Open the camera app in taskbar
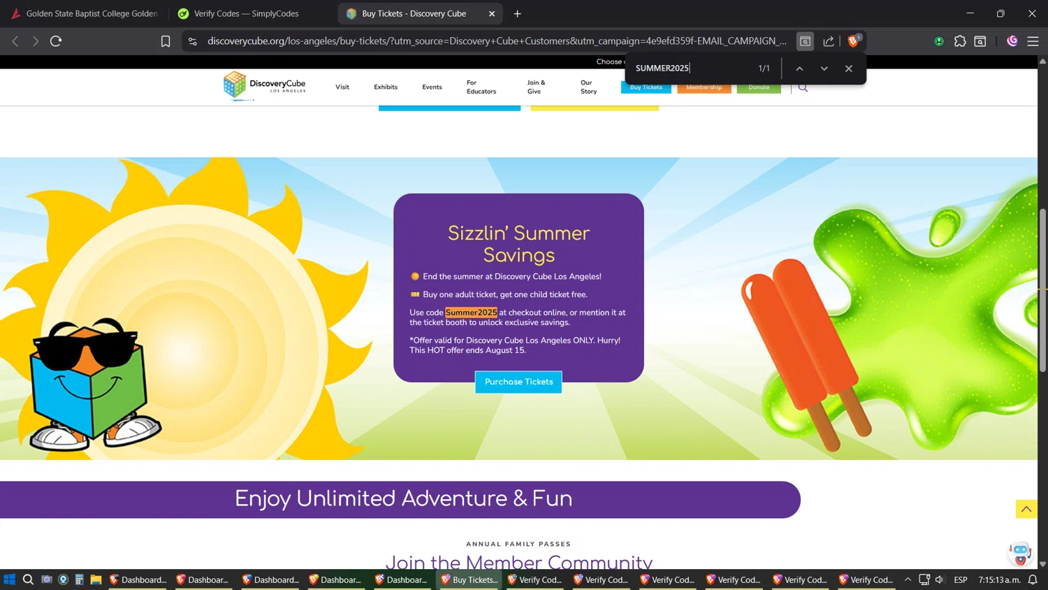1048x590 pixels. tap(47, 580)
